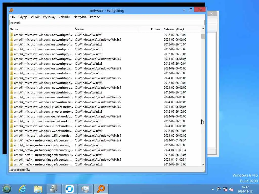The width and height of the screenshot is (259, 194).
Task: Click path cell of networkstatu... row
Action: click(x=89, y=73)
